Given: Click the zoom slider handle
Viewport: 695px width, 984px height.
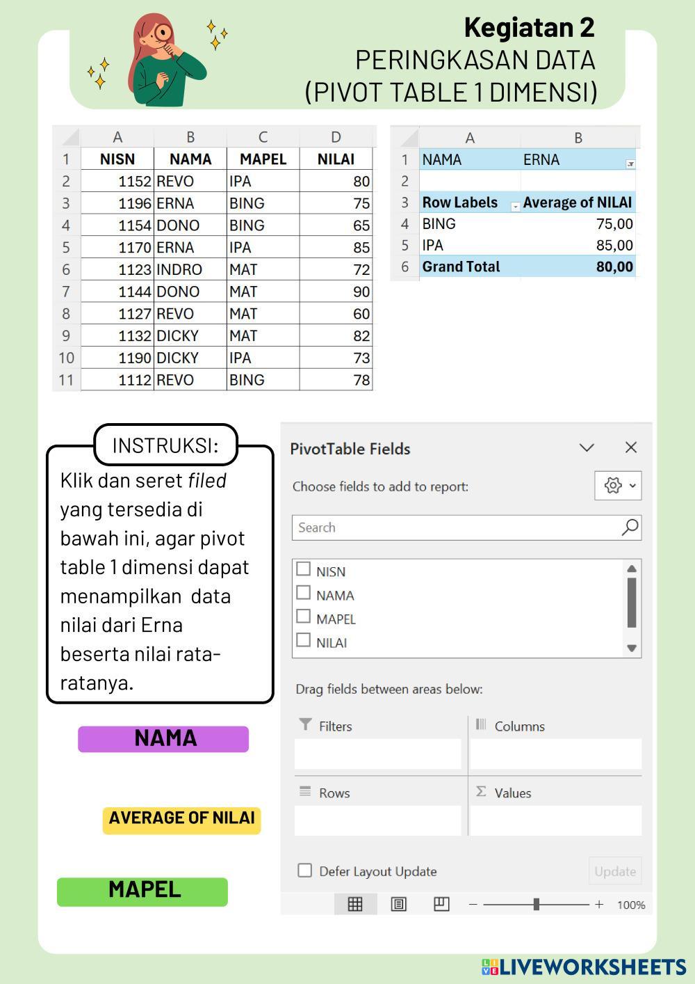Looking at the screenshot, I should pos(536,905).
